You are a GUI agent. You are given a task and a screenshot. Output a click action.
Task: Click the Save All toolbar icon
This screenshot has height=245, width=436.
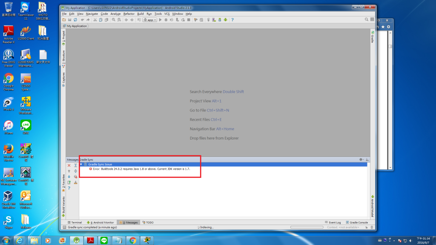[x=69, y=20]
